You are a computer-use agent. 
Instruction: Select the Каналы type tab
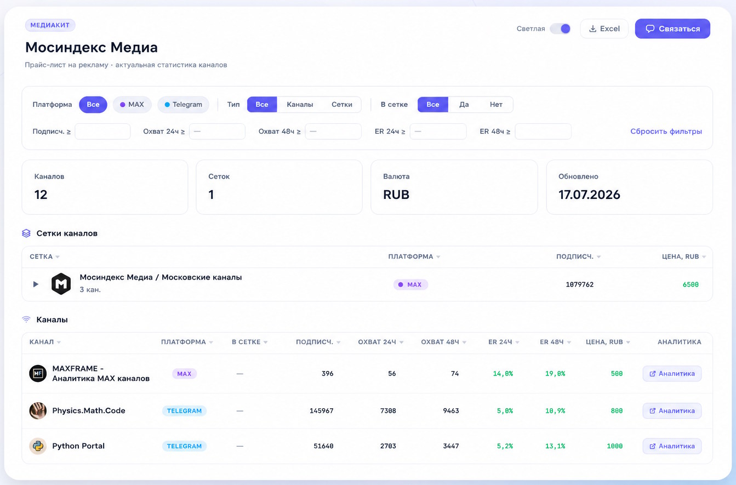pyautogui.click(x=300, y=105)
